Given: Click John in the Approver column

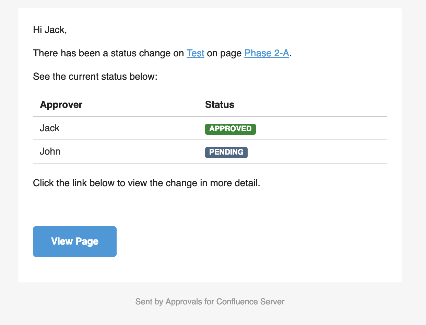Looking at the screenshot, I should (x=50, y=152).
